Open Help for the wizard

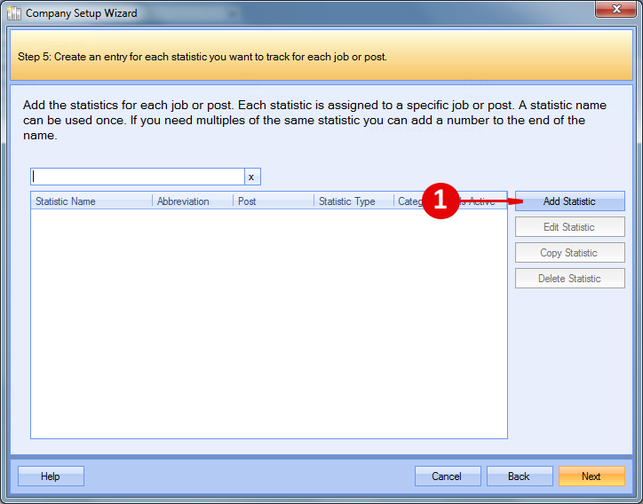[51, 476]
